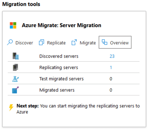Select the Test migrated servers row label
The height and width of the screenshot is (129, 149).
pos(62,79)
